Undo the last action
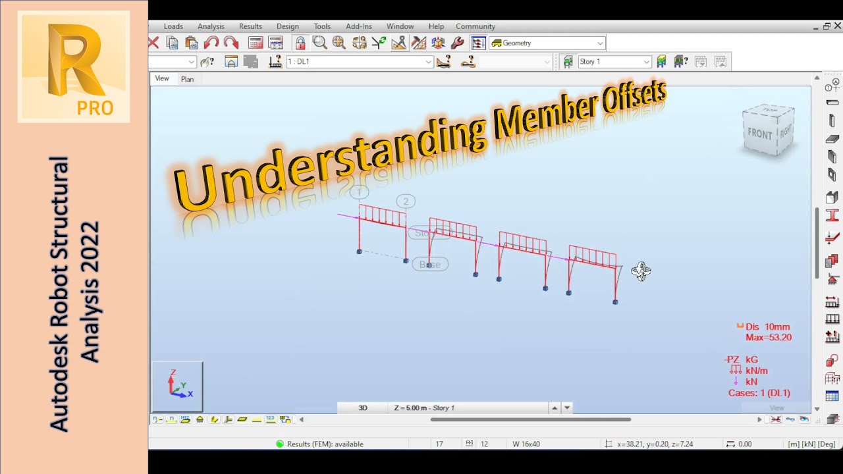This screenshot has width=843, height=474. coord(211,43)
